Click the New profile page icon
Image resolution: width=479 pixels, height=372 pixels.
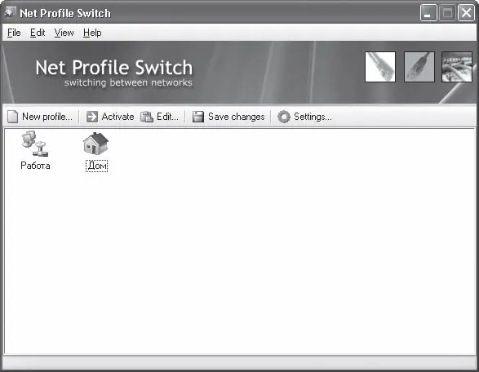coord(12,117)
